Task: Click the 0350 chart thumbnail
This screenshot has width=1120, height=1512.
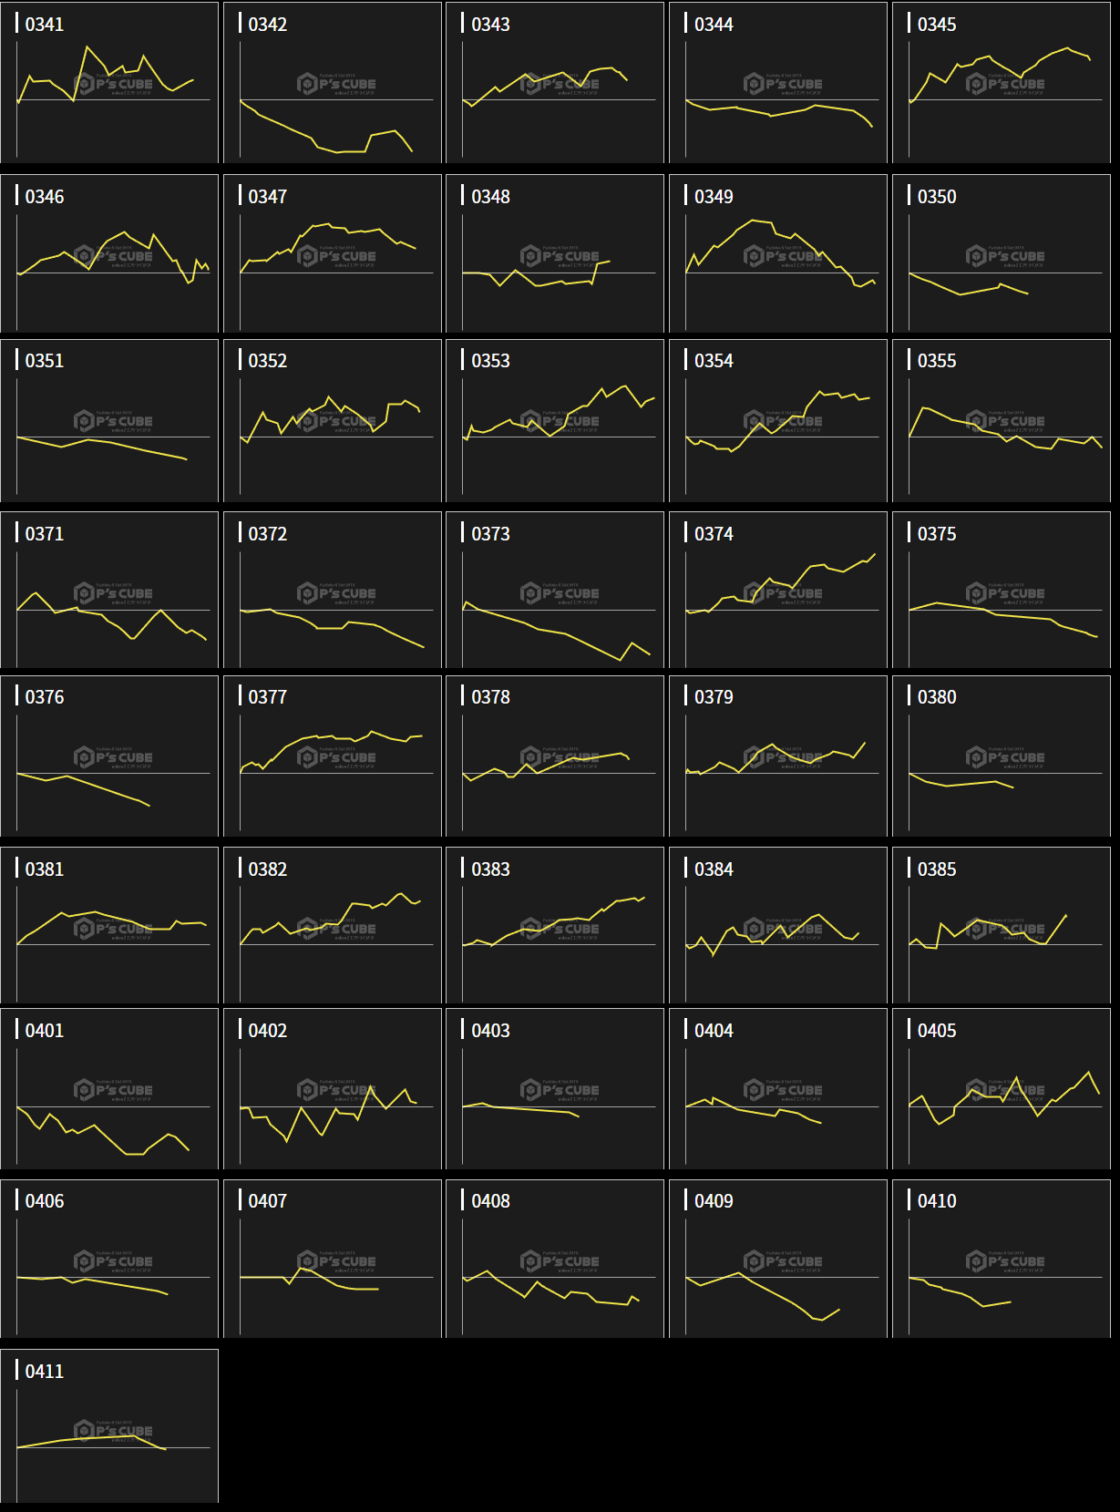Action: coord(1002,254)
